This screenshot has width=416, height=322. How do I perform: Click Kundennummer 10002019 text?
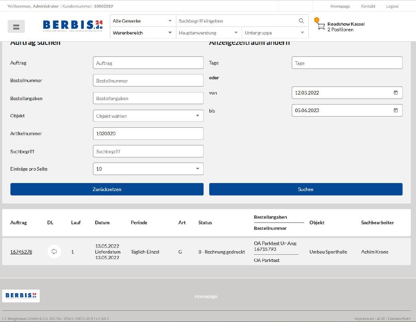(88, 6)
